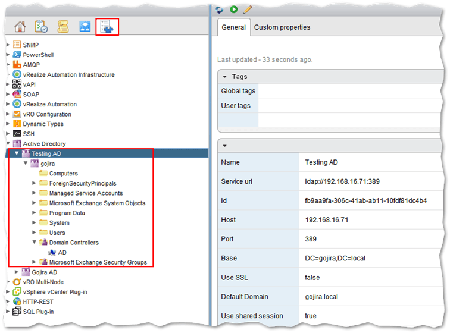Viewport: 450px width, 333px height.
Task: Select the Domain Controllers tree item
Action: coord(74,243)
